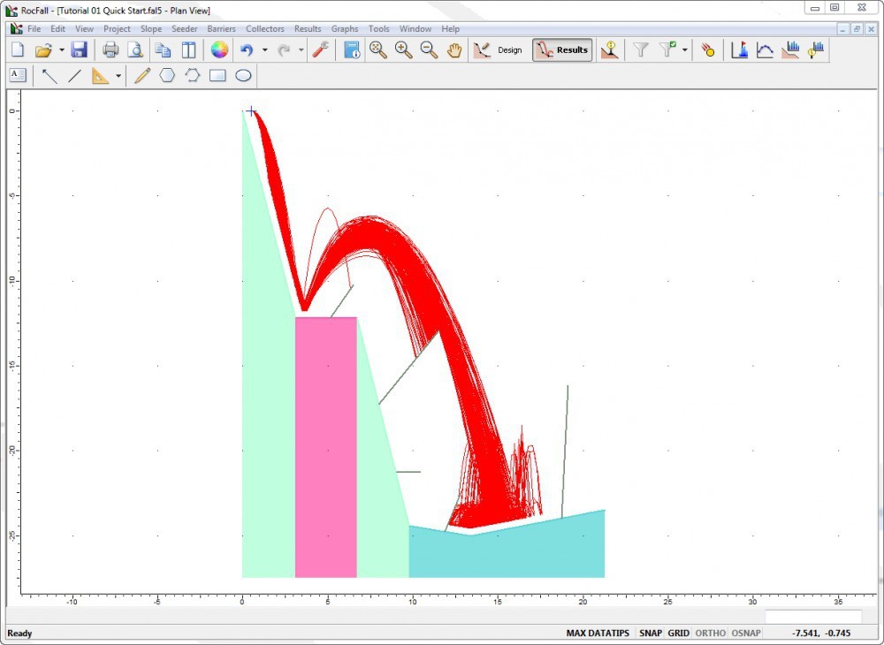Screen dimensions: 884x645
Task: Select the Ellipse drawing tool
Action: tap(243, 76)
